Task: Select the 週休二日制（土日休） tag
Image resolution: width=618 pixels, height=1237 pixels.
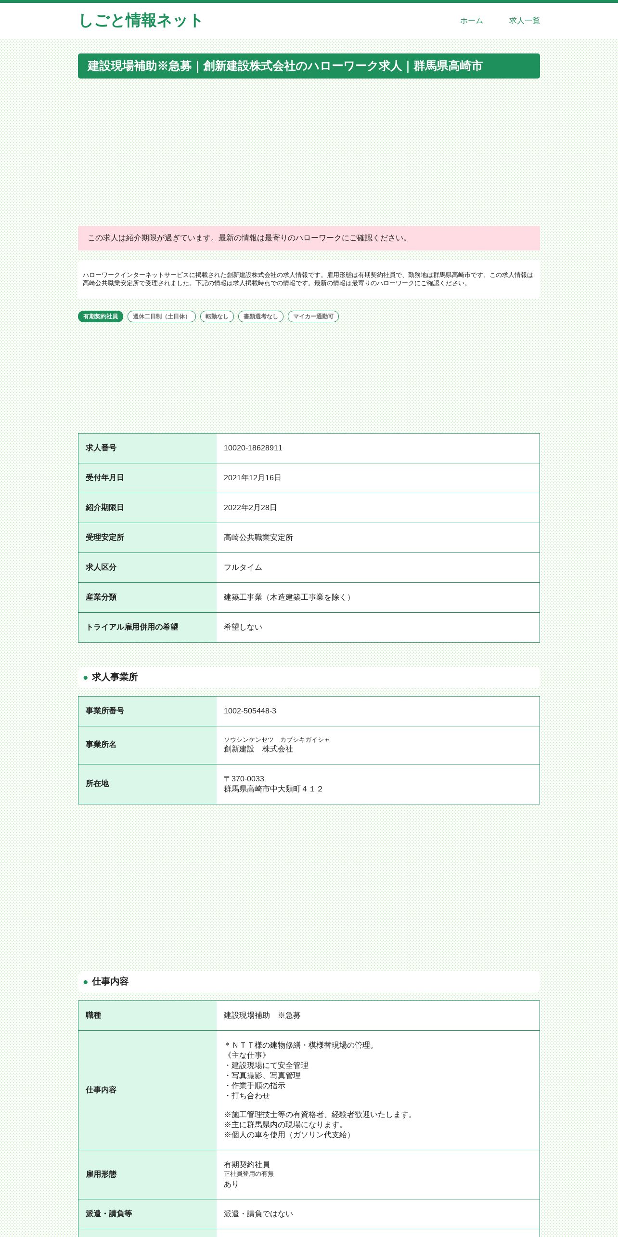Action: coord(162,316)
